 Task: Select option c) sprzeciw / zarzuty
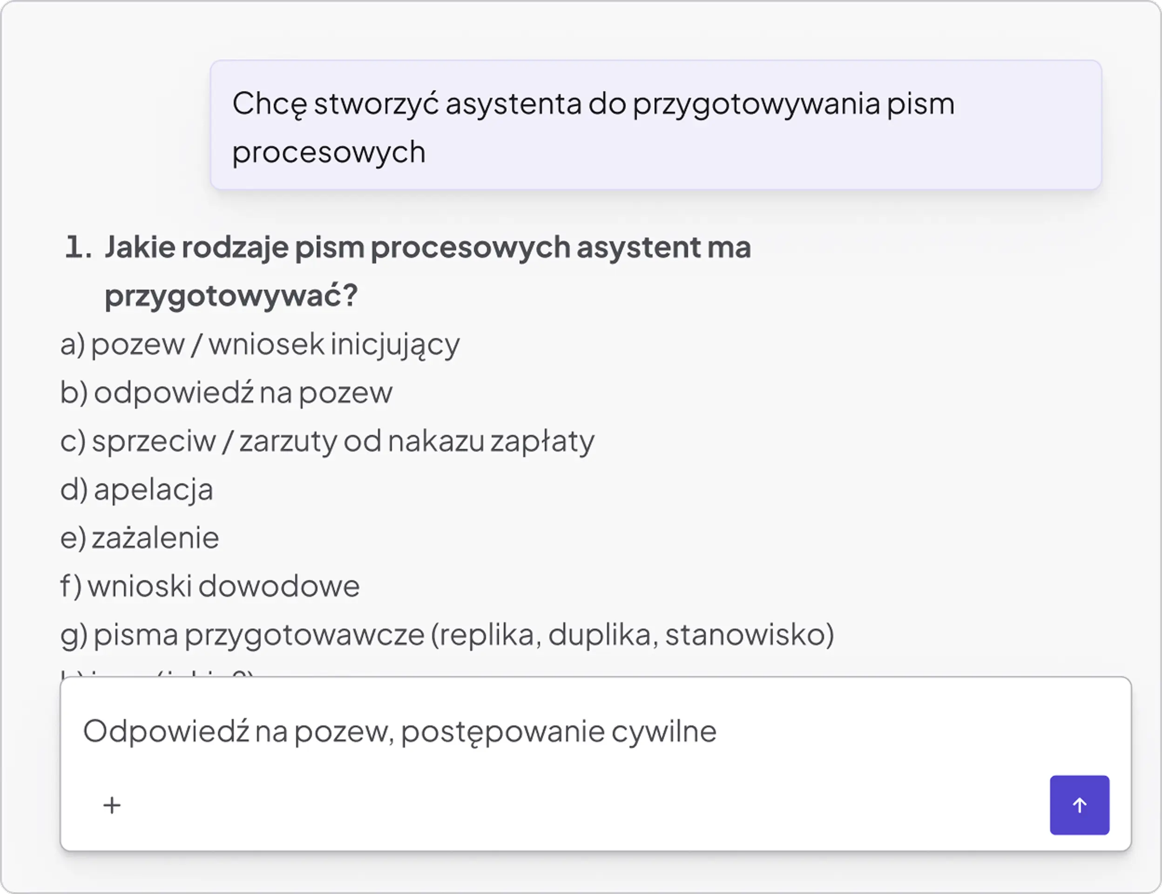[x=327, y=441]
